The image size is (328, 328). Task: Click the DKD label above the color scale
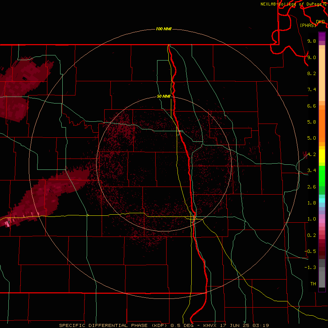pyautogui.click(x=320, y=22)
